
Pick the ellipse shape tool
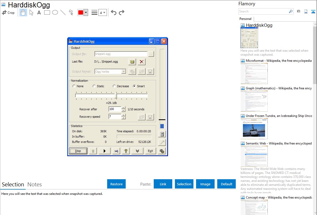[55, 12]
